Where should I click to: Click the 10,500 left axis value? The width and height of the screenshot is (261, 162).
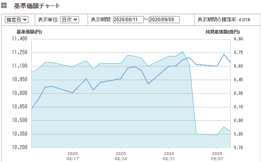point(20,120)
